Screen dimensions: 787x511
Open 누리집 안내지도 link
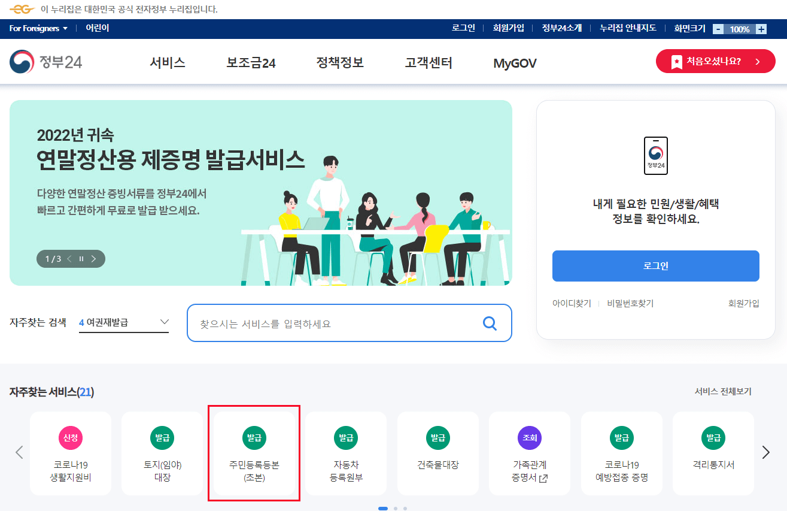click(x=628, y=28)
